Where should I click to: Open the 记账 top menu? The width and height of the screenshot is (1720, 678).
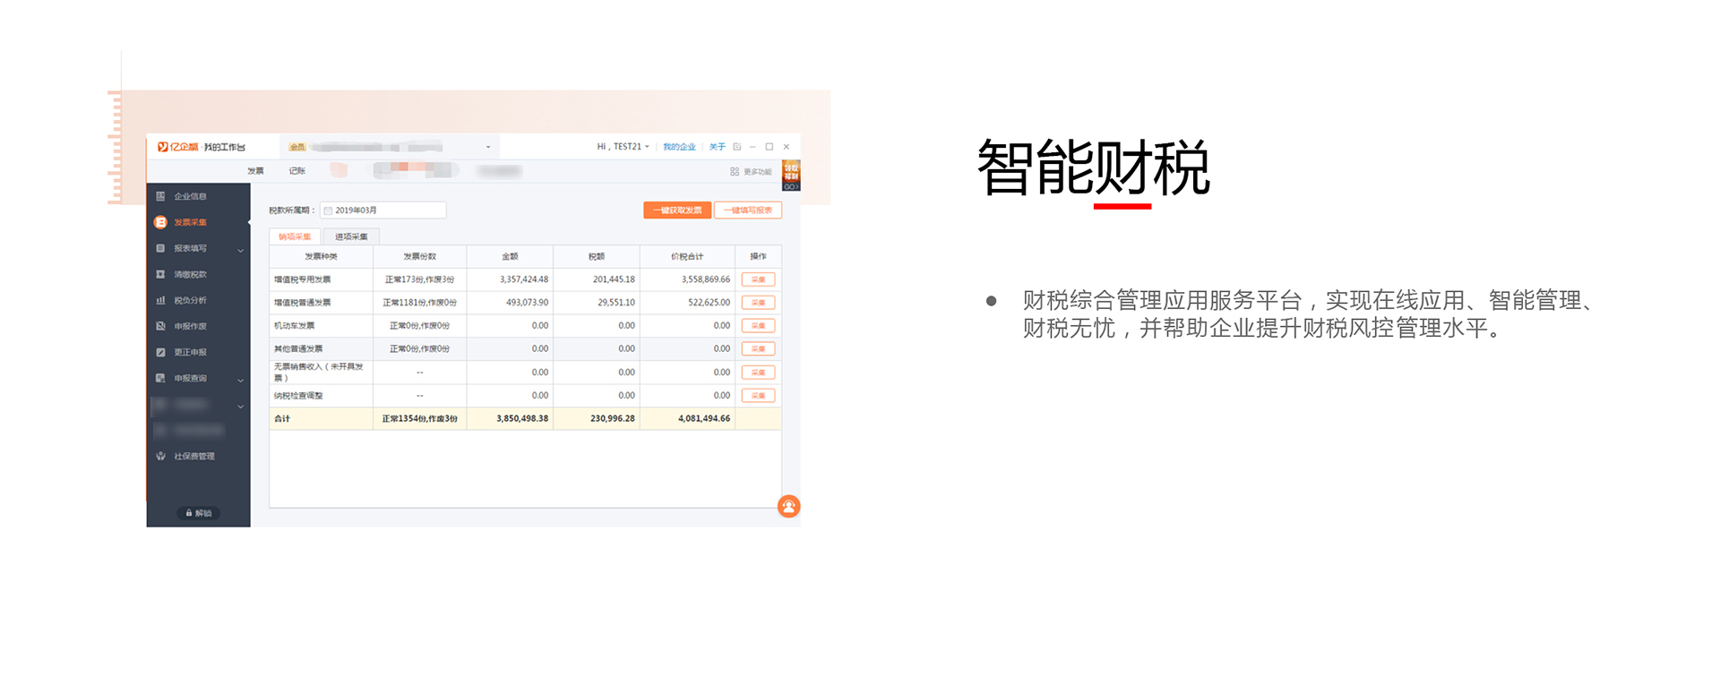(297, 171)
